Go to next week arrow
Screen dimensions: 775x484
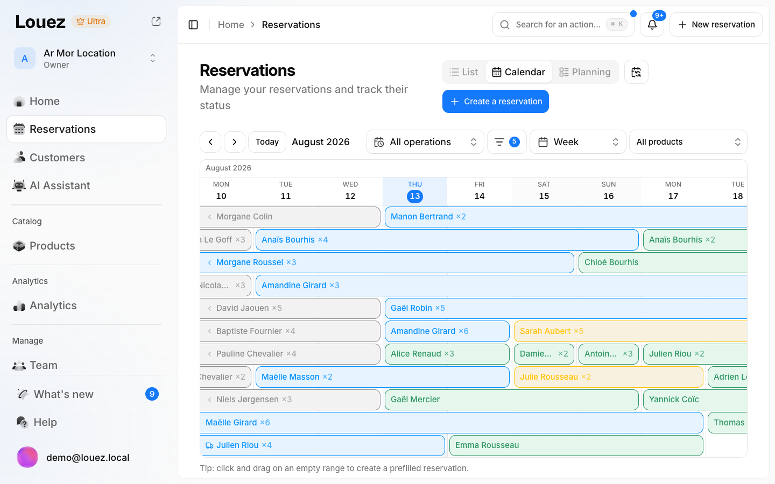(x=235, y=142)
